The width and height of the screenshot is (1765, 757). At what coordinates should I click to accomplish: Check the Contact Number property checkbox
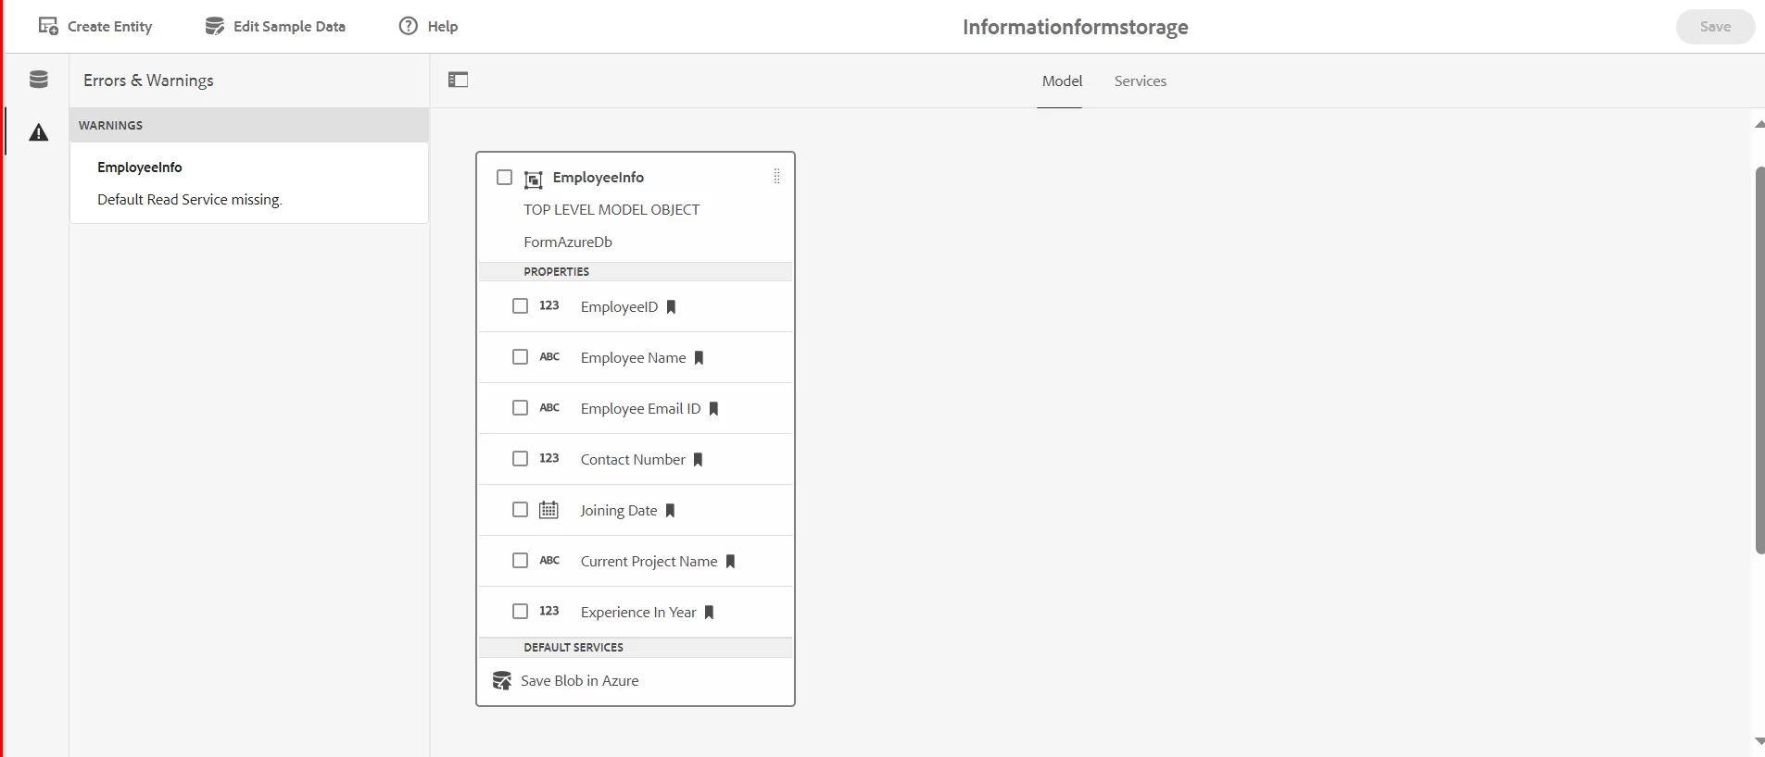(x=521, y=458)
